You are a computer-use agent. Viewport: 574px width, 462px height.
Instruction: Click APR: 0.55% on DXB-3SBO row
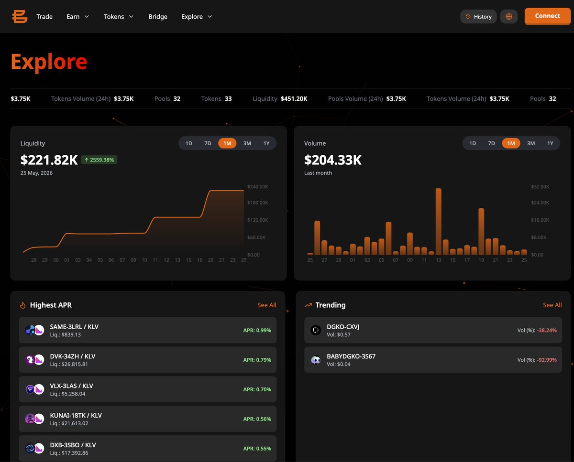257,449
